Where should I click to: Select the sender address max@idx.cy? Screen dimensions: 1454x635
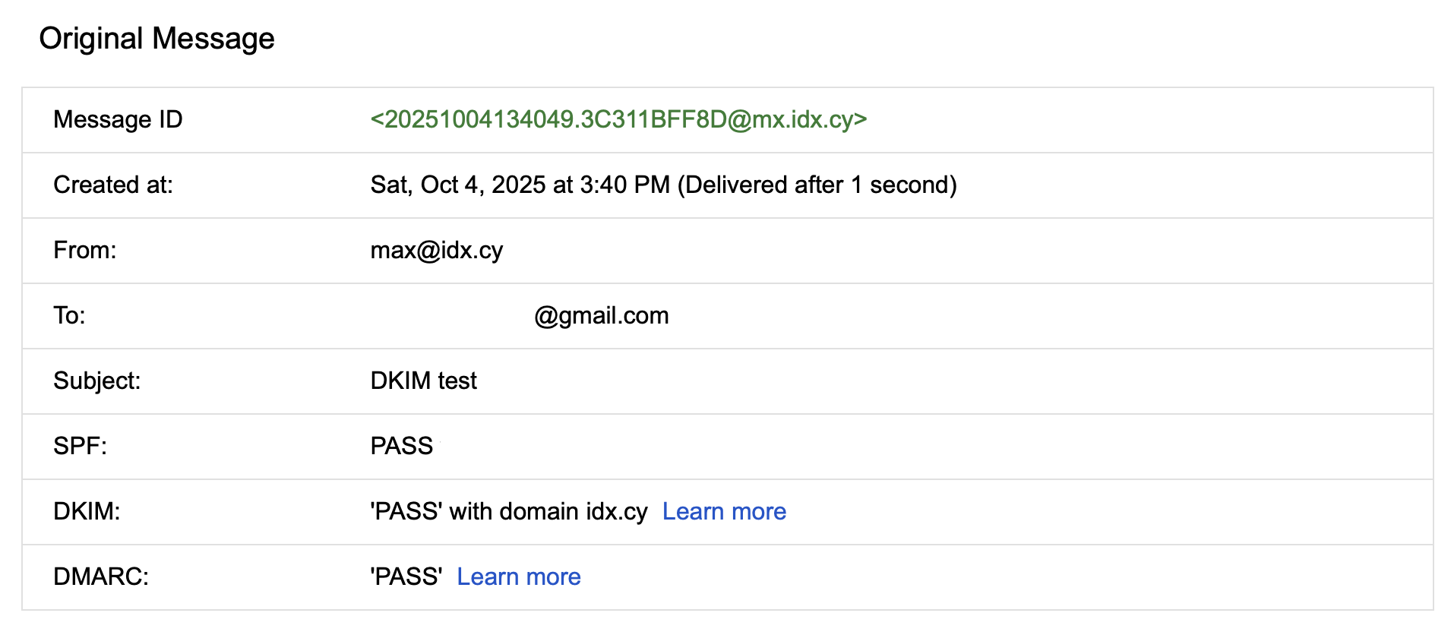point(436,250)
